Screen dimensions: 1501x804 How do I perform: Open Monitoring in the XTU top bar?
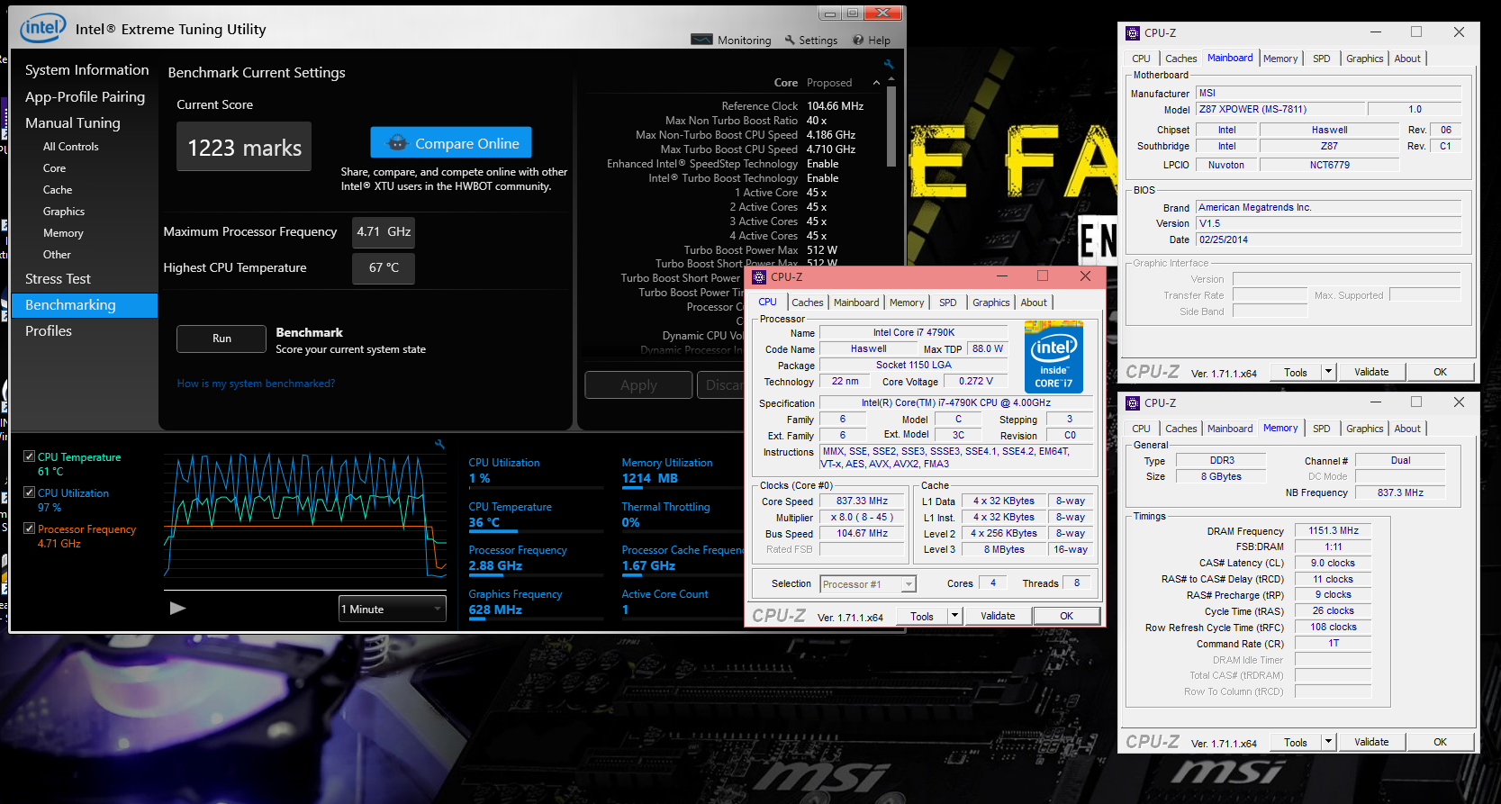[731, 40]
